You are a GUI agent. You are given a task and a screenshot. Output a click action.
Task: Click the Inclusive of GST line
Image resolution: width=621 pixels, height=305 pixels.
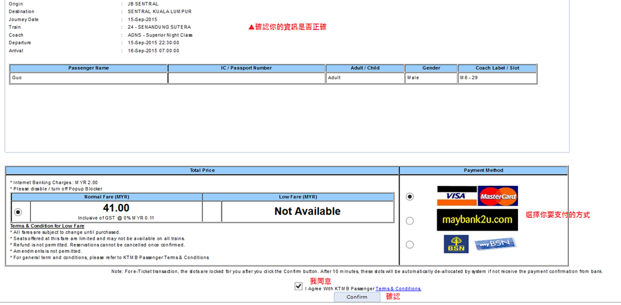(x=116, y=218)
